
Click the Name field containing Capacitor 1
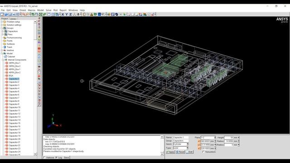point(181,138)
